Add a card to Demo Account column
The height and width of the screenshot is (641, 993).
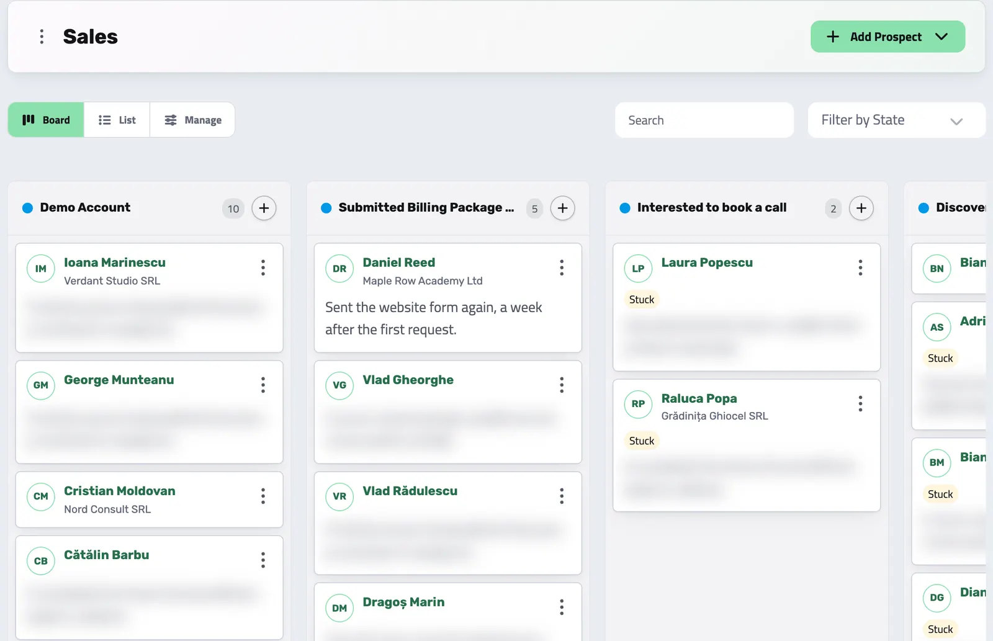pos(264,208)
